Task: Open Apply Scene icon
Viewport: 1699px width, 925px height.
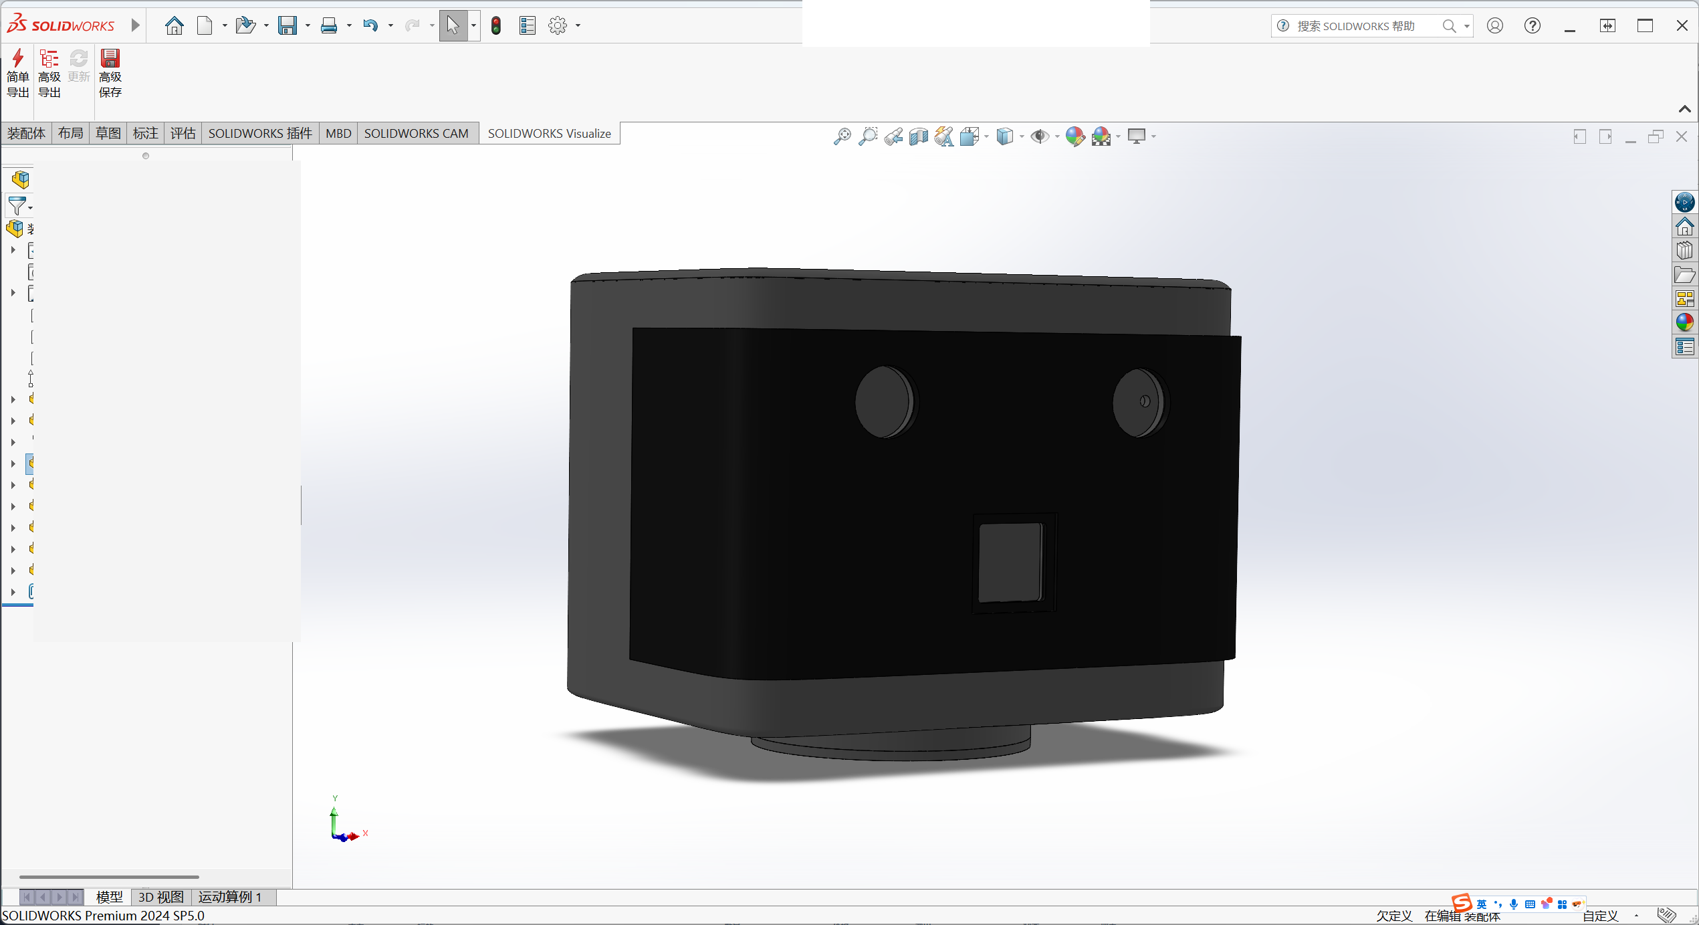Action: point(1101,136)
